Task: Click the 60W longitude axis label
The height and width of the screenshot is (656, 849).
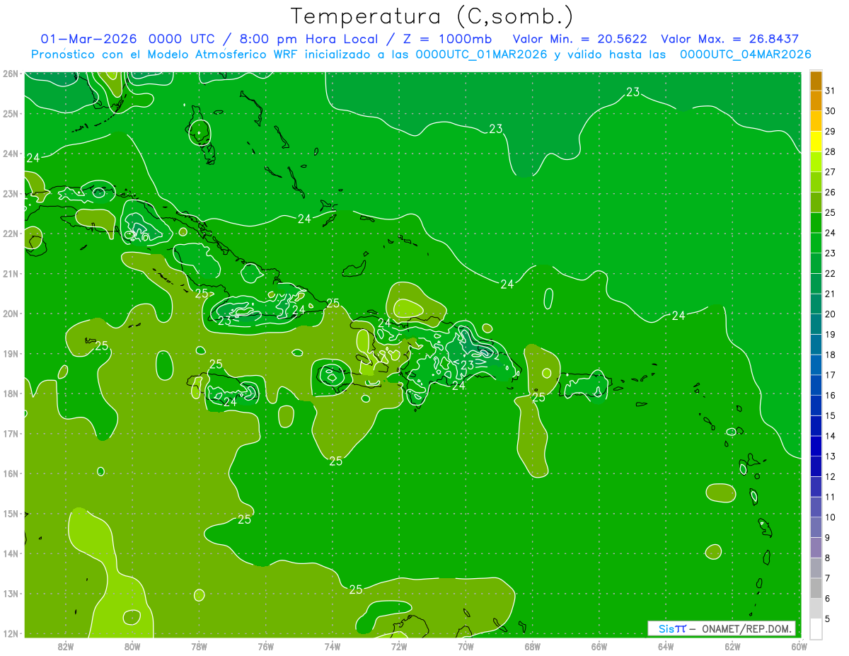Action: coord(799,646)
